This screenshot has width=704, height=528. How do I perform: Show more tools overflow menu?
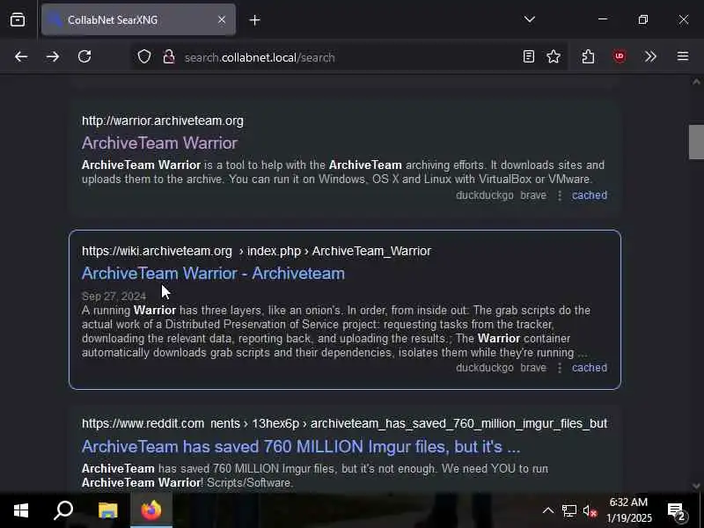650,56
